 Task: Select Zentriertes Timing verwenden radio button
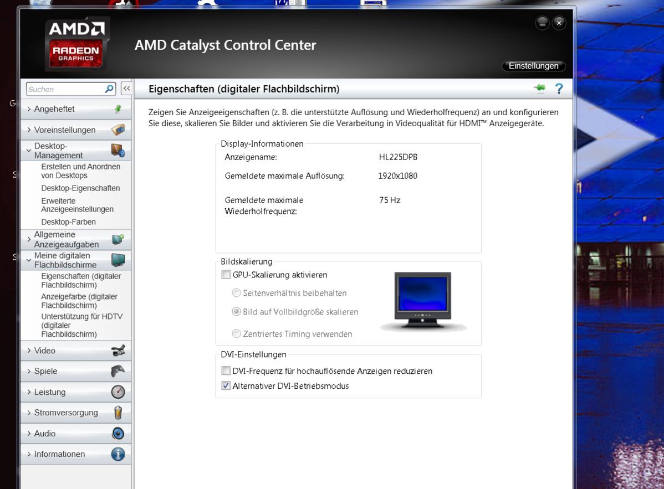[x=236, y=334]
